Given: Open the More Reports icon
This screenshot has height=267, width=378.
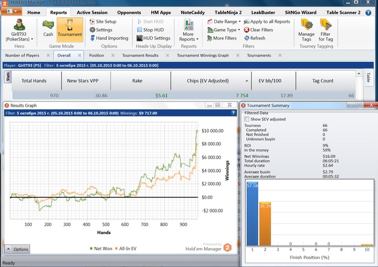Looking at the screenshot, I should 189,25.
